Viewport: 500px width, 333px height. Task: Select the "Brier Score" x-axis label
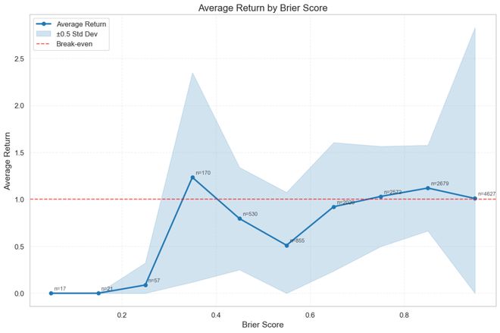pos(263,325)
